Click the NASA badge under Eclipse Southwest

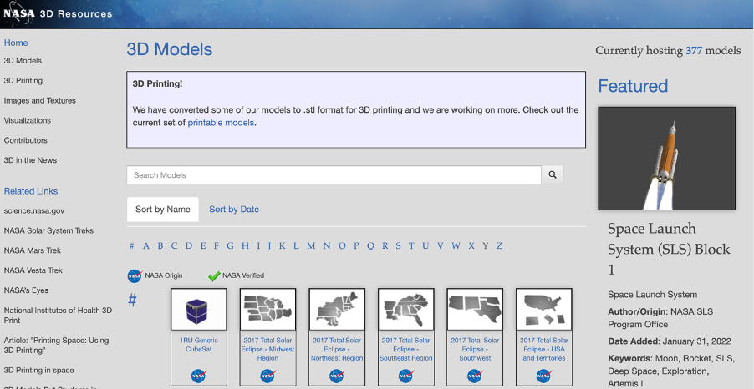pos(475,376)
